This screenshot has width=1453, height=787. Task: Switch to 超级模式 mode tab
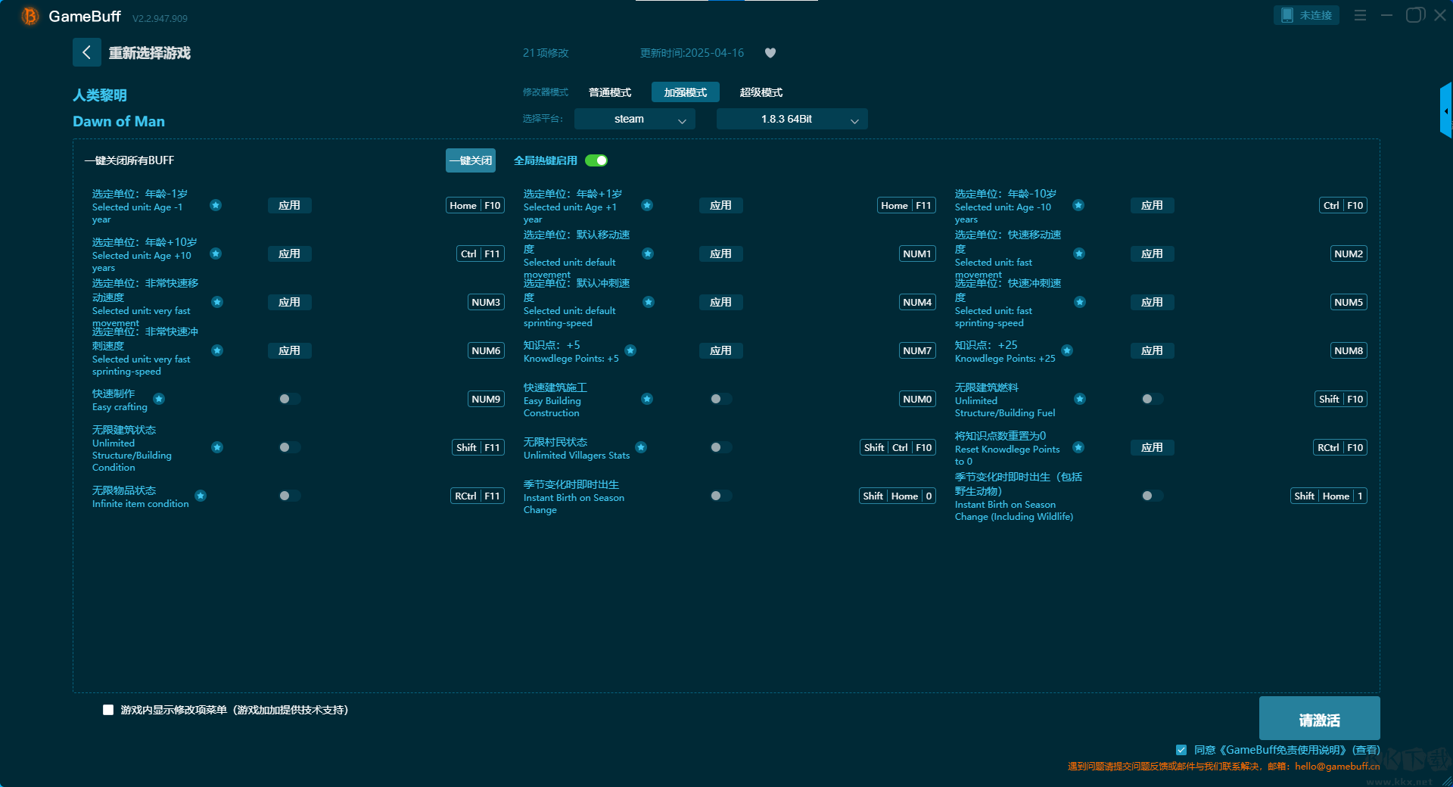tap(761, 92)
